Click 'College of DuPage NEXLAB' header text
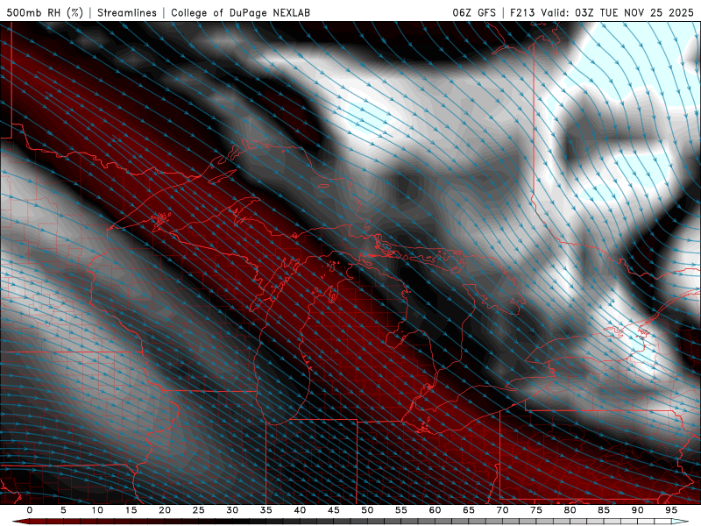This screenshot has width=701, height=526. click(240, 12)
